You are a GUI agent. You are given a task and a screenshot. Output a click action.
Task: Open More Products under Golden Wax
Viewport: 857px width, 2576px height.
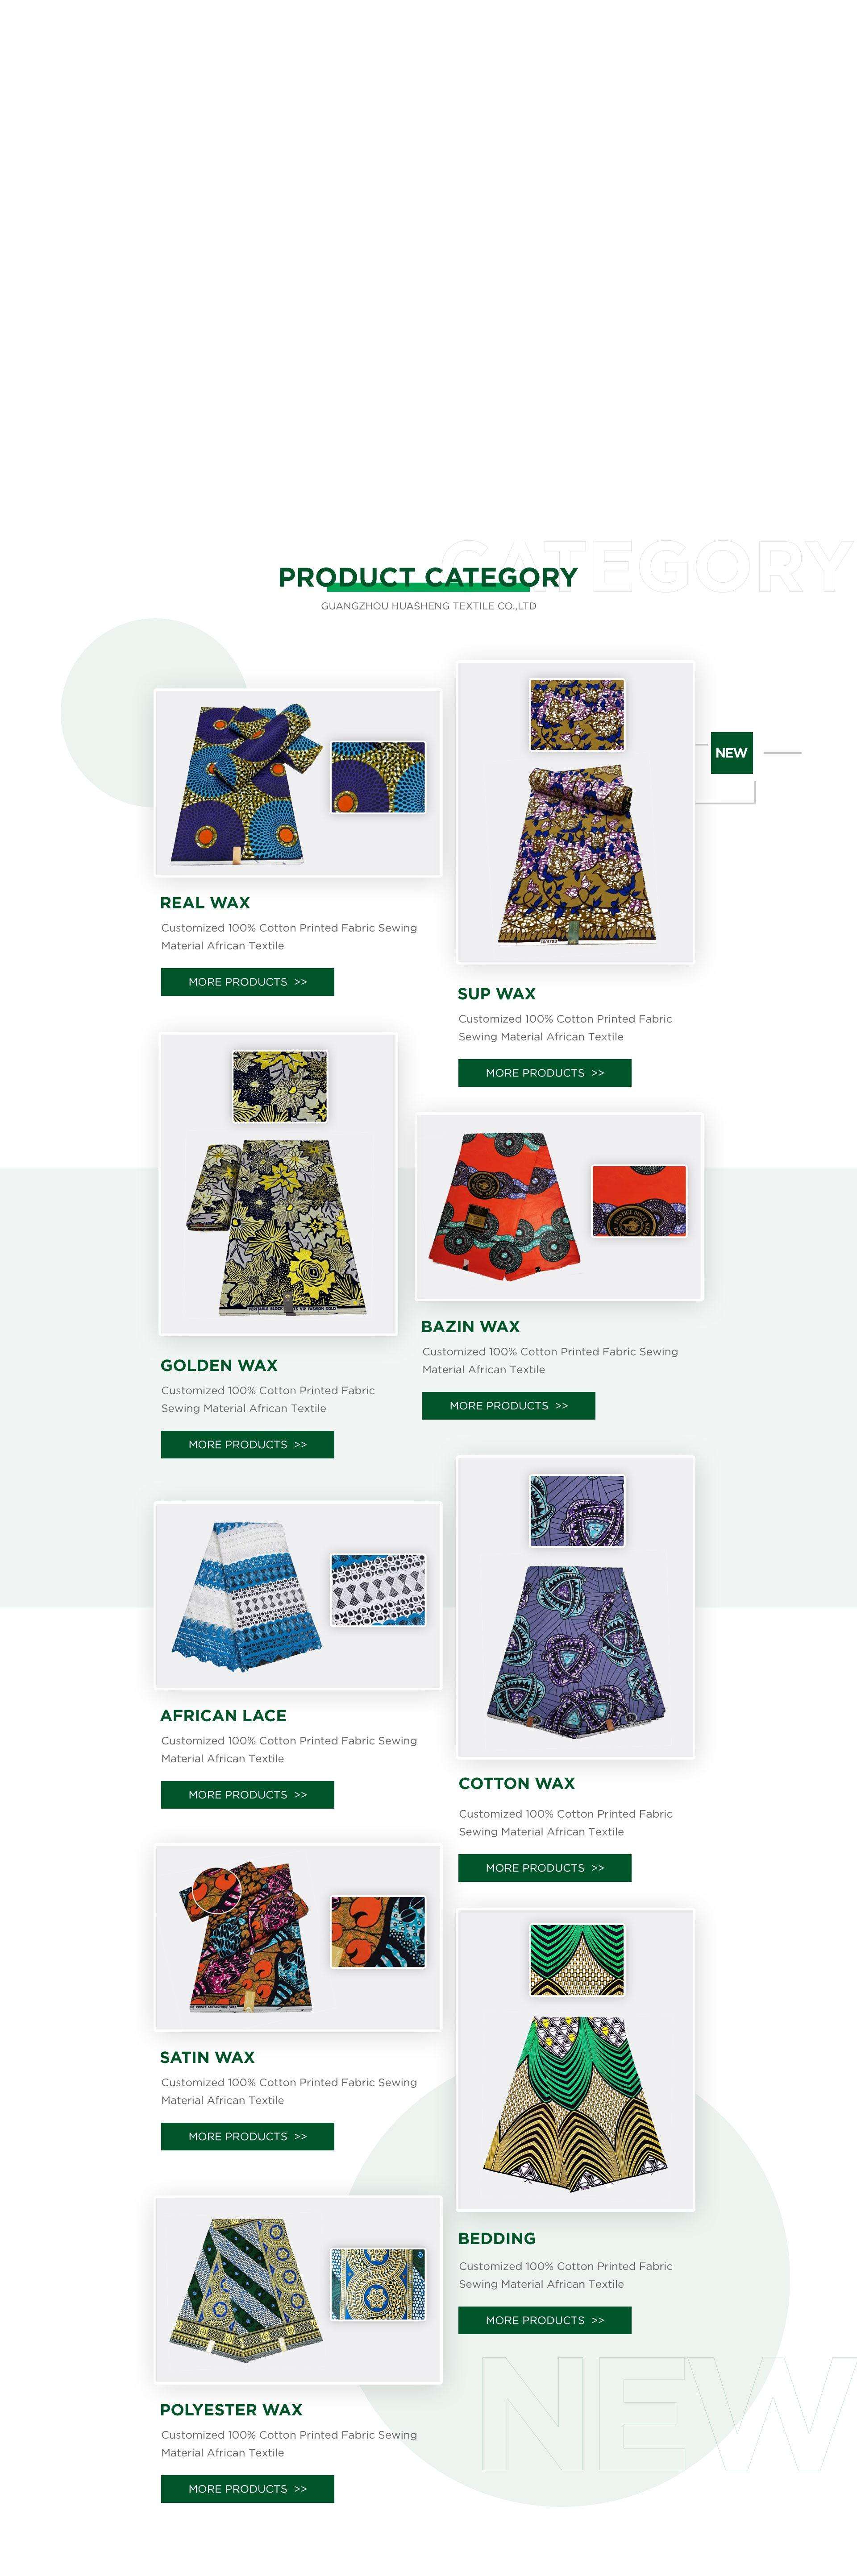pos(247,1444)
